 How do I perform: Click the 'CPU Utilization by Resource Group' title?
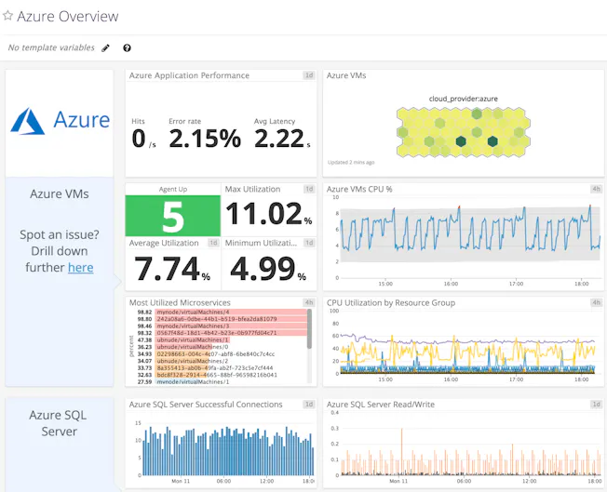click(391, 302)
